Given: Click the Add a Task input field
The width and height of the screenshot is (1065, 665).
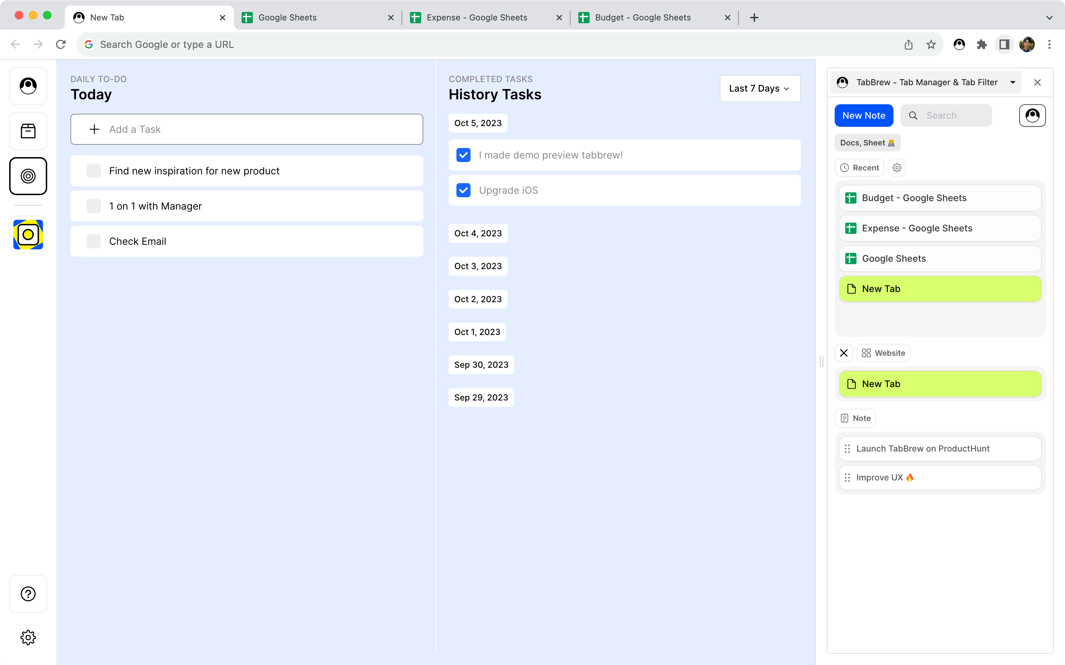Looking at the screenshot, I should click(x=247, y=129).
